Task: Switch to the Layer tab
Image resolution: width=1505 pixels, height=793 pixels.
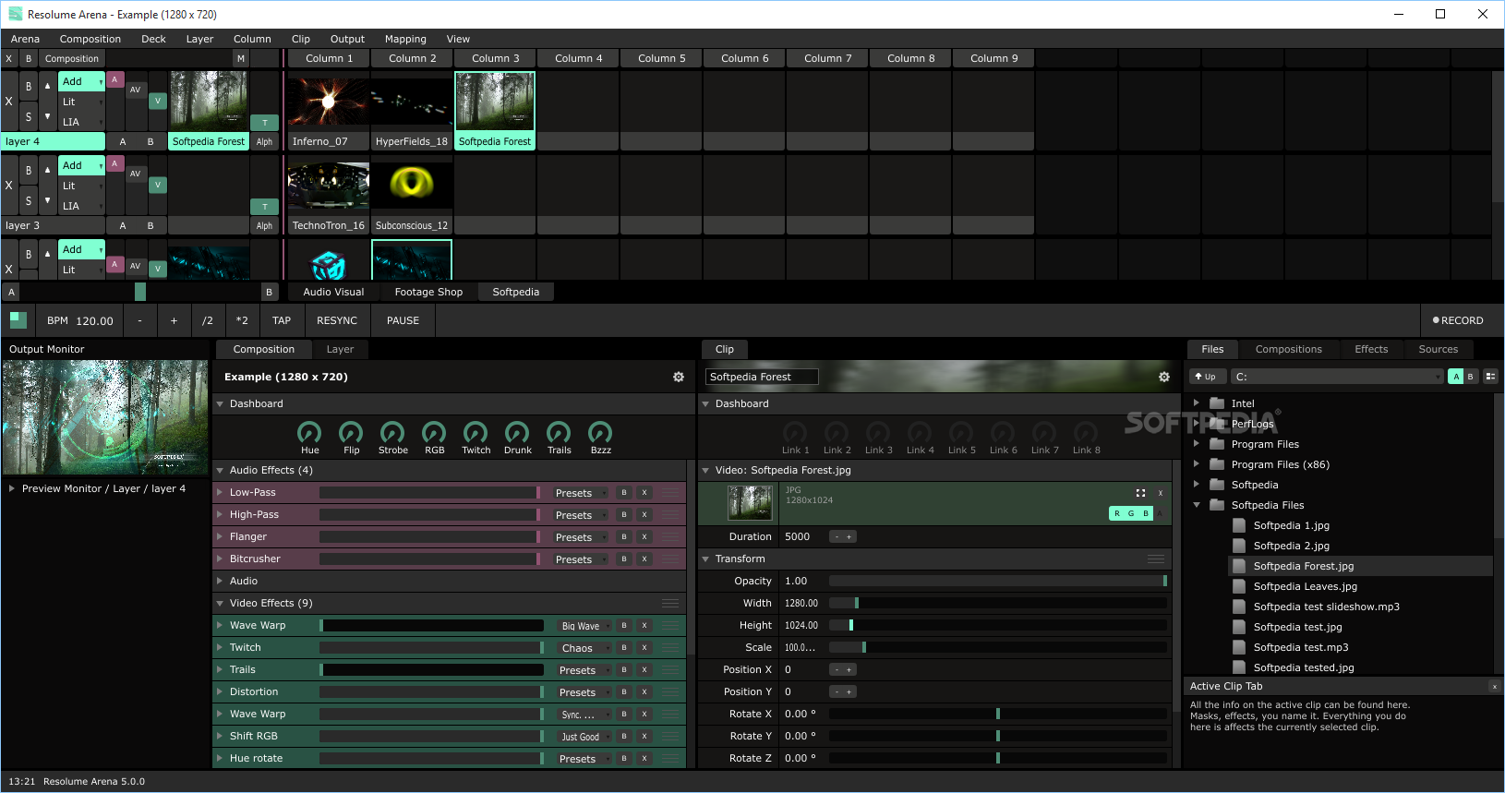Action: point(340,349)
